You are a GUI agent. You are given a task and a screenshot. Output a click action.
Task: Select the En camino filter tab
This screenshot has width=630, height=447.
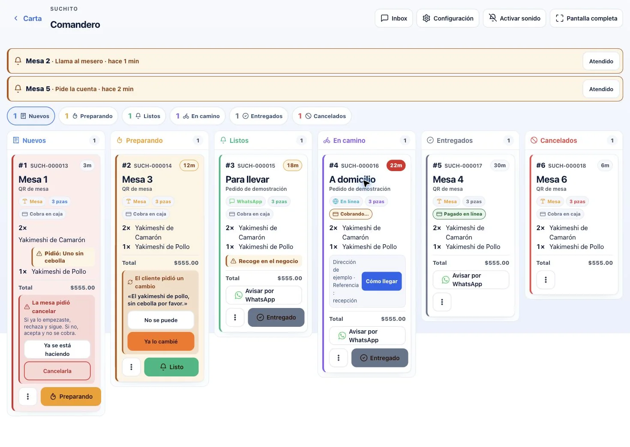(198, 116)
